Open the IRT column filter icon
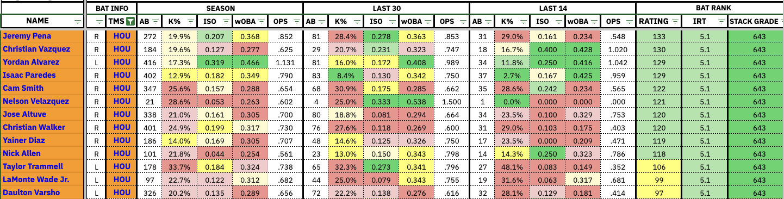The image size is (784, 199). 720,22
